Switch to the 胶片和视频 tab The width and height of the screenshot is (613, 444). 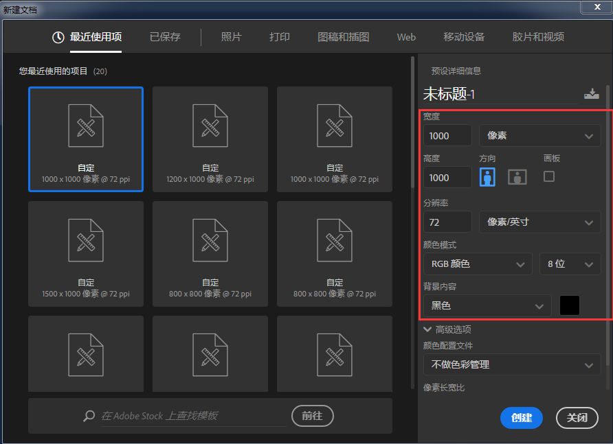537,38
